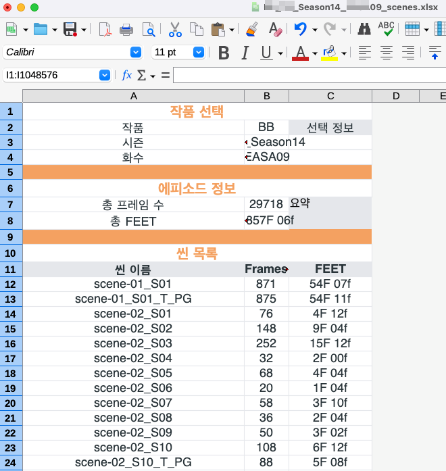Screen dimensions: 446x471
Task: Click the Undo arrow
Action: click(300, 30)
